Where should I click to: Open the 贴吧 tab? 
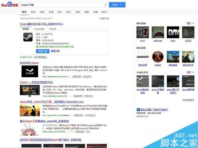coord(42,12)
